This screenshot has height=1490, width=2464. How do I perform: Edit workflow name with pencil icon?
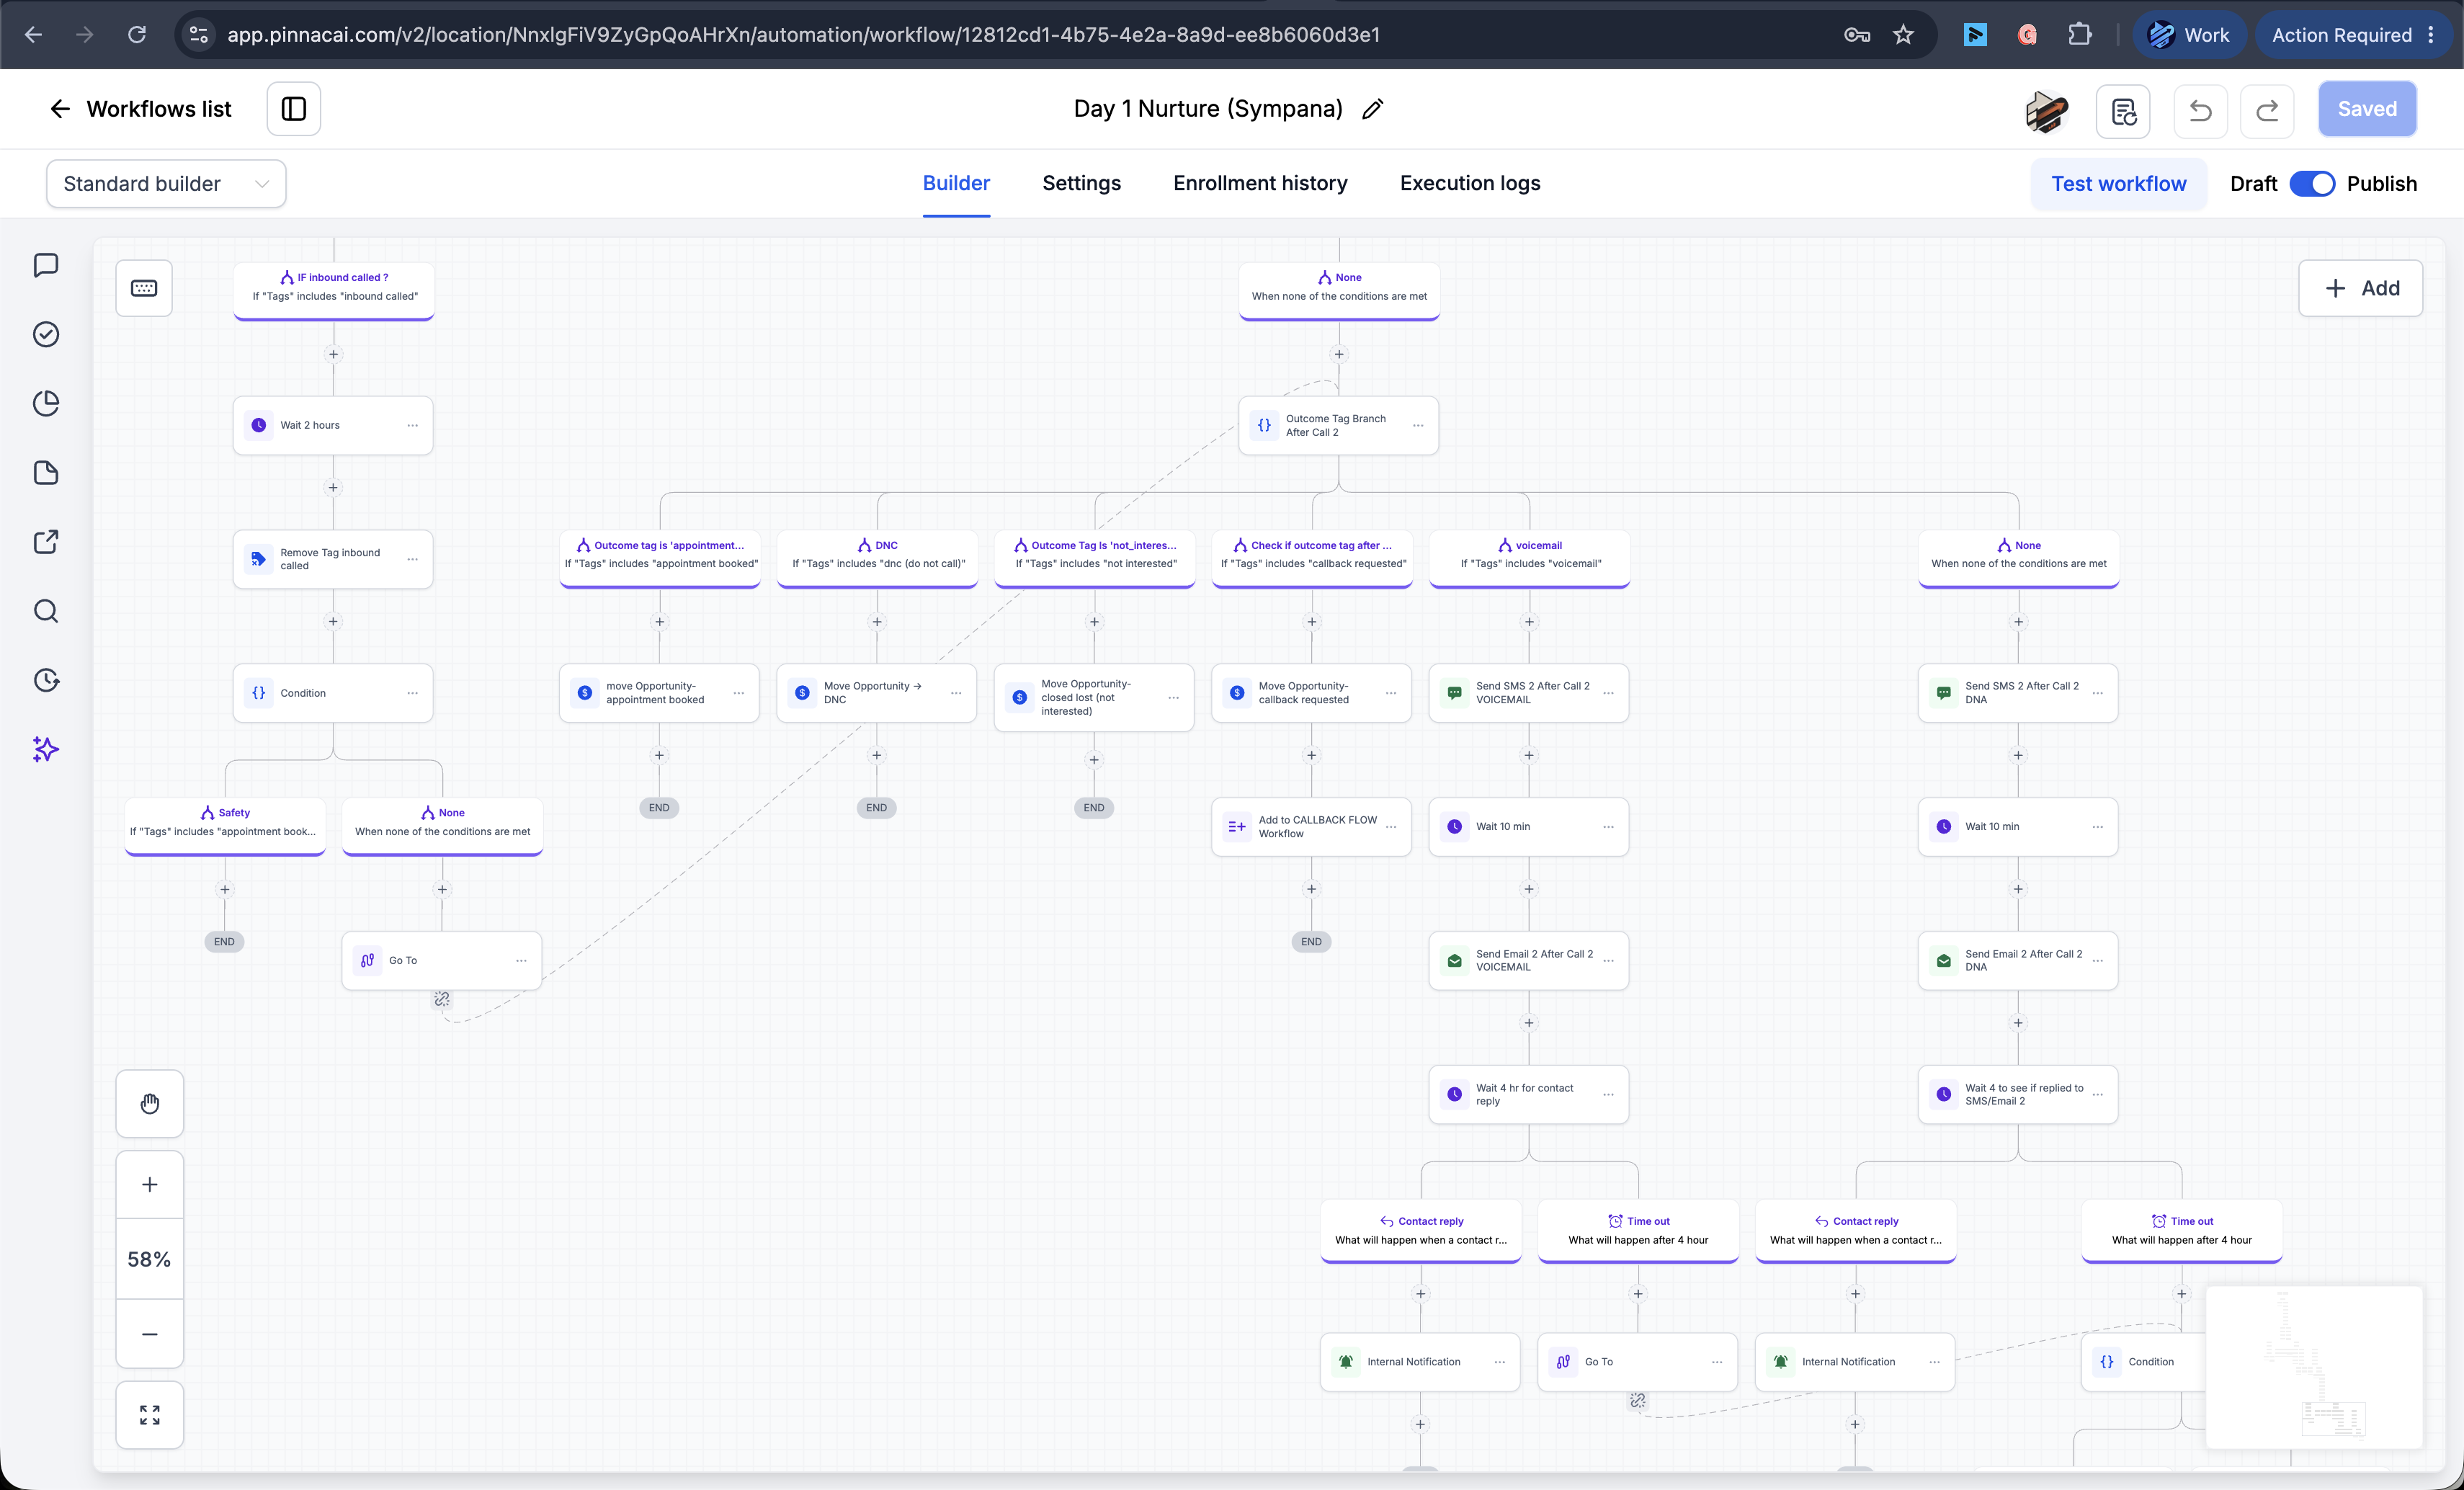click(x=1373, y=109)
